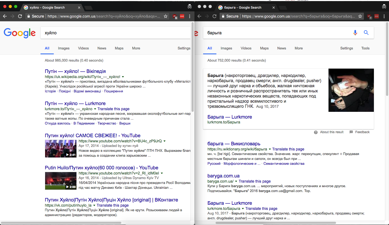Close the барыга - Google Search tab
This screenshot has width=389, height=225.
[x=273, y=8]
